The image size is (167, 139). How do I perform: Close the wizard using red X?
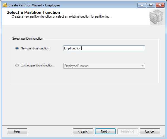point(160,5)
